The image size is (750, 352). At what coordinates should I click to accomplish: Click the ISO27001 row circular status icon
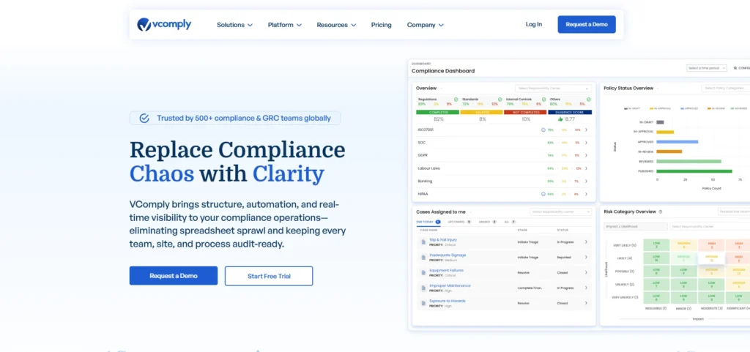click(x=543, y=130)
